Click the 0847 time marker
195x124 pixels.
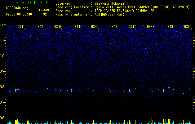(132, 27)
